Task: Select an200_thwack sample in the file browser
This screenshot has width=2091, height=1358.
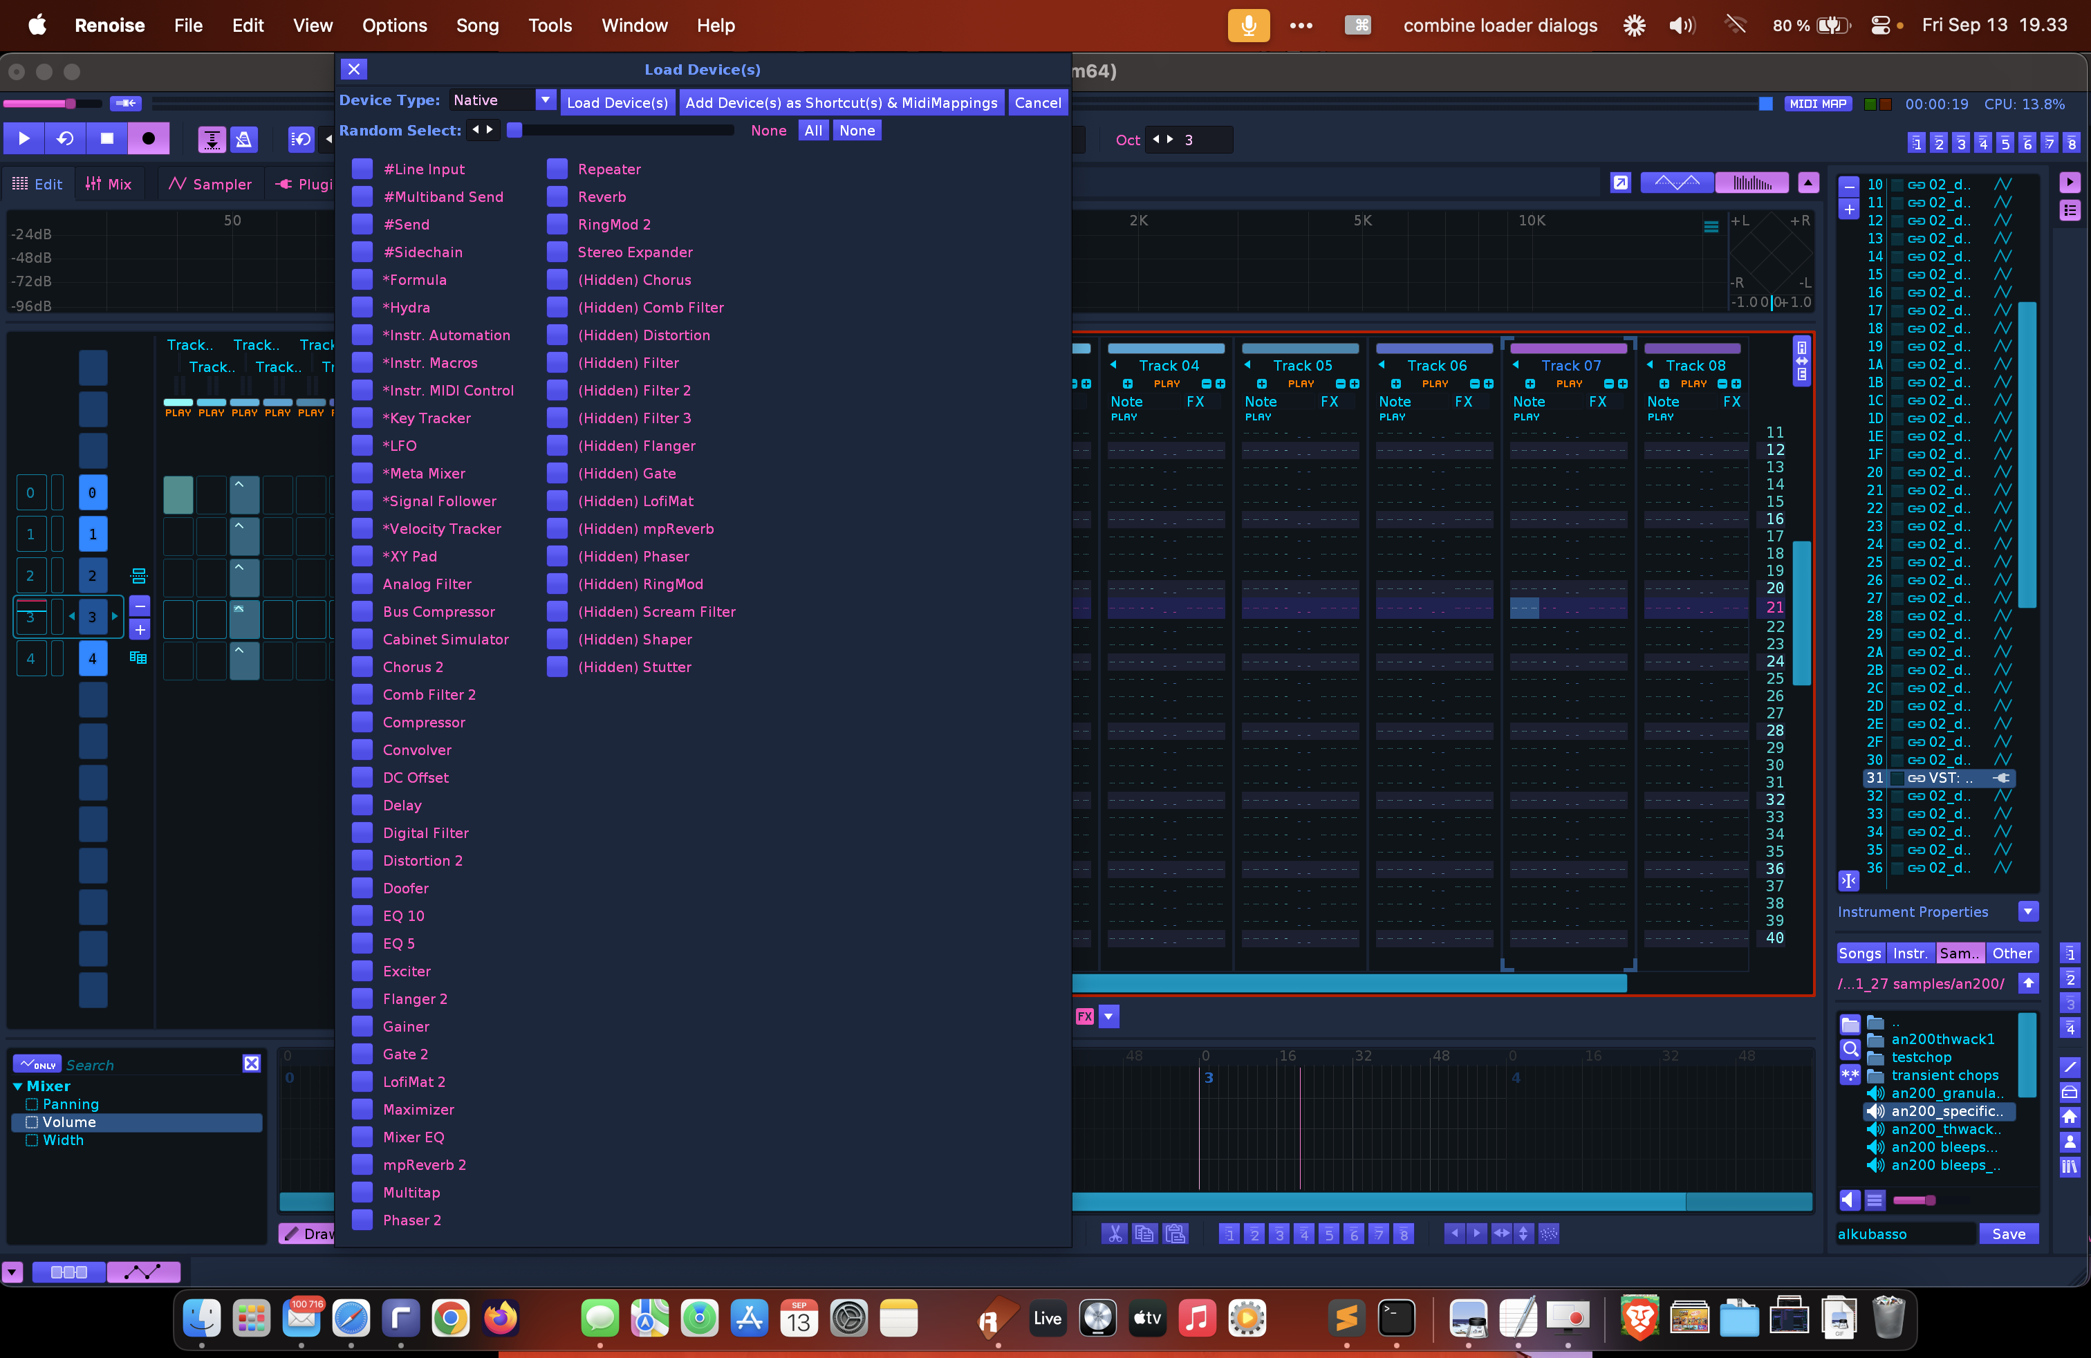Action: tap(1944, 1130)
